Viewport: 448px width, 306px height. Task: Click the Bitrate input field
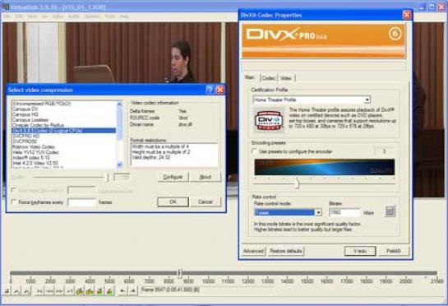[344, 212]
